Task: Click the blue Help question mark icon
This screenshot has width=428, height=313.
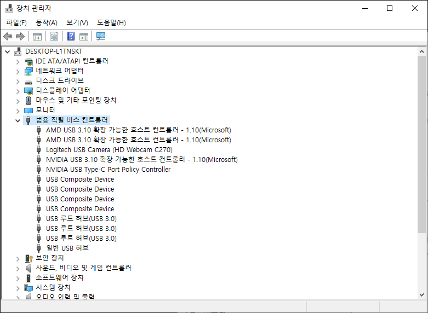Action: click(x=71, y=36)
